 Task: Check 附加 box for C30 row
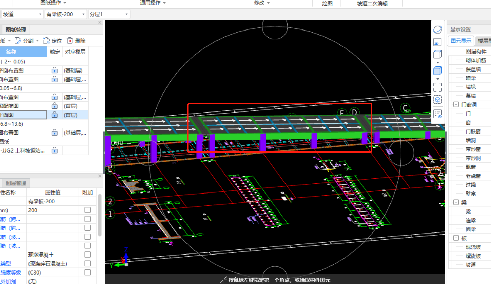(87, 272)
